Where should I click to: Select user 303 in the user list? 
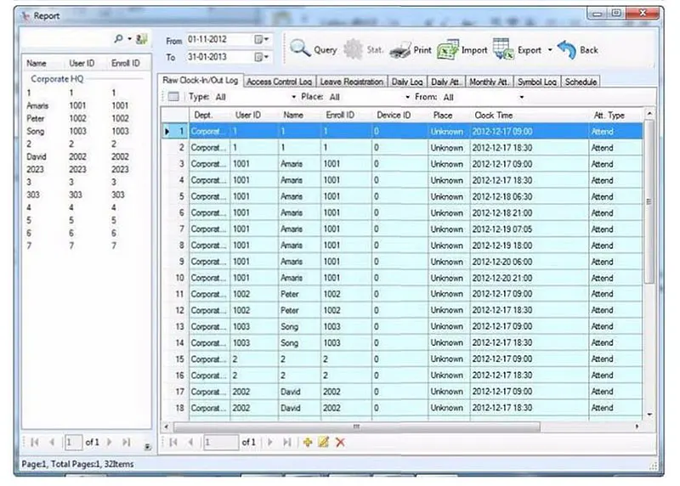(x=86, y=195)
